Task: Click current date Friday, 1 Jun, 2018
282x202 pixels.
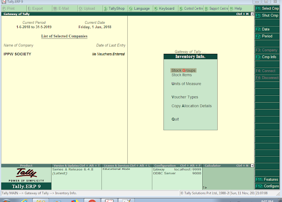Action: pos(95,27)
